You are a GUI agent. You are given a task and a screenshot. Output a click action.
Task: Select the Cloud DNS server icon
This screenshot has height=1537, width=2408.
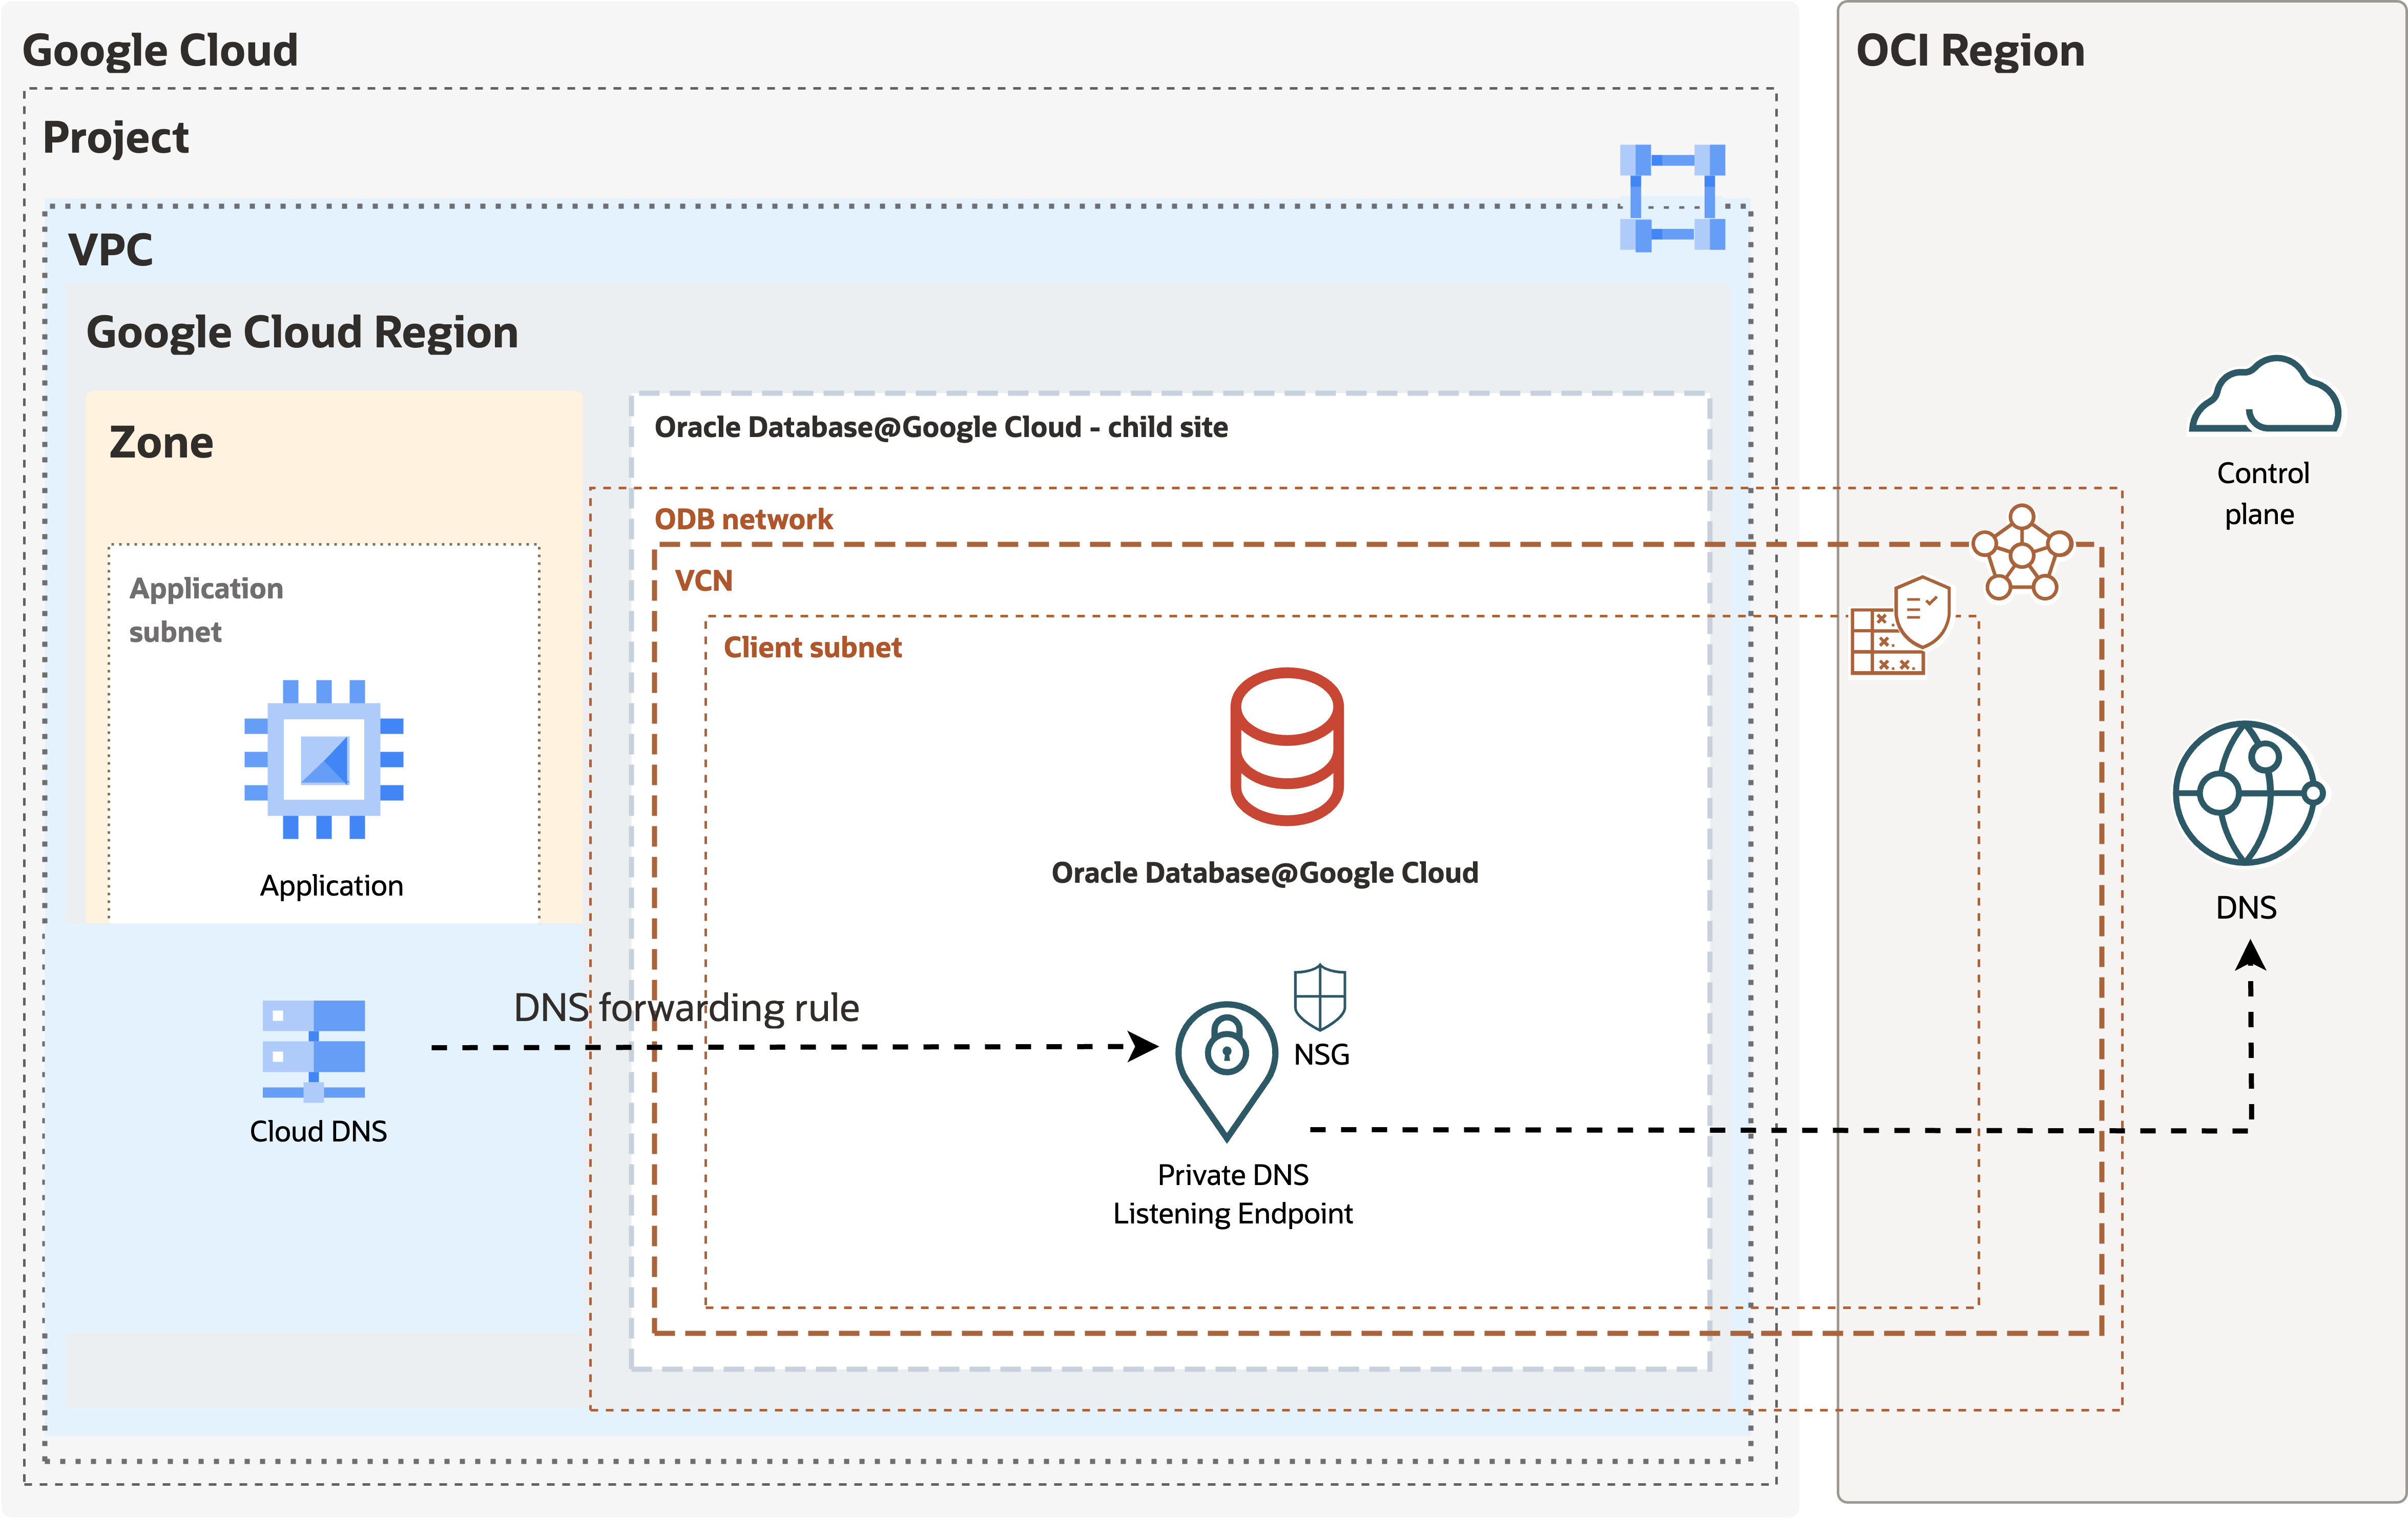tap(314, 1049)
